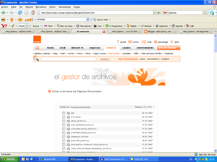Viewport: 217px width, 162px height.
Task: Open Agenda on the Yahoo toolbar
Action: [x=177, y=26]
